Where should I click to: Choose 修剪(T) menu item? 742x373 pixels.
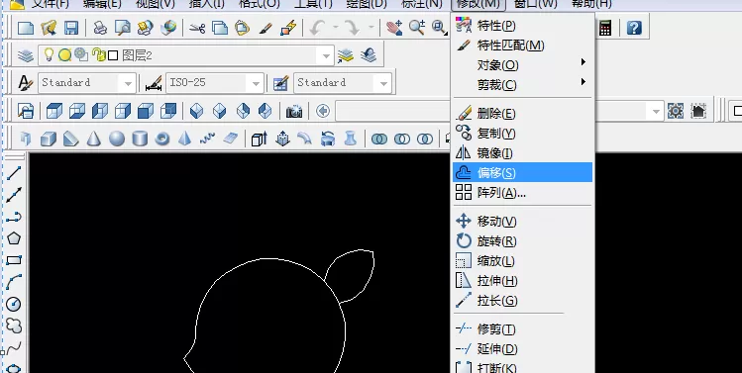click(522, 329)
